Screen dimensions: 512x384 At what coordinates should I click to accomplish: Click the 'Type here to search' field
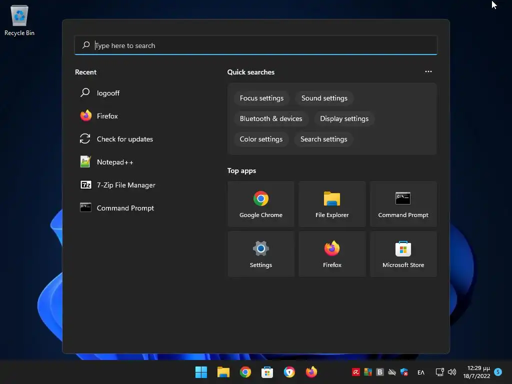pos(256,45)
